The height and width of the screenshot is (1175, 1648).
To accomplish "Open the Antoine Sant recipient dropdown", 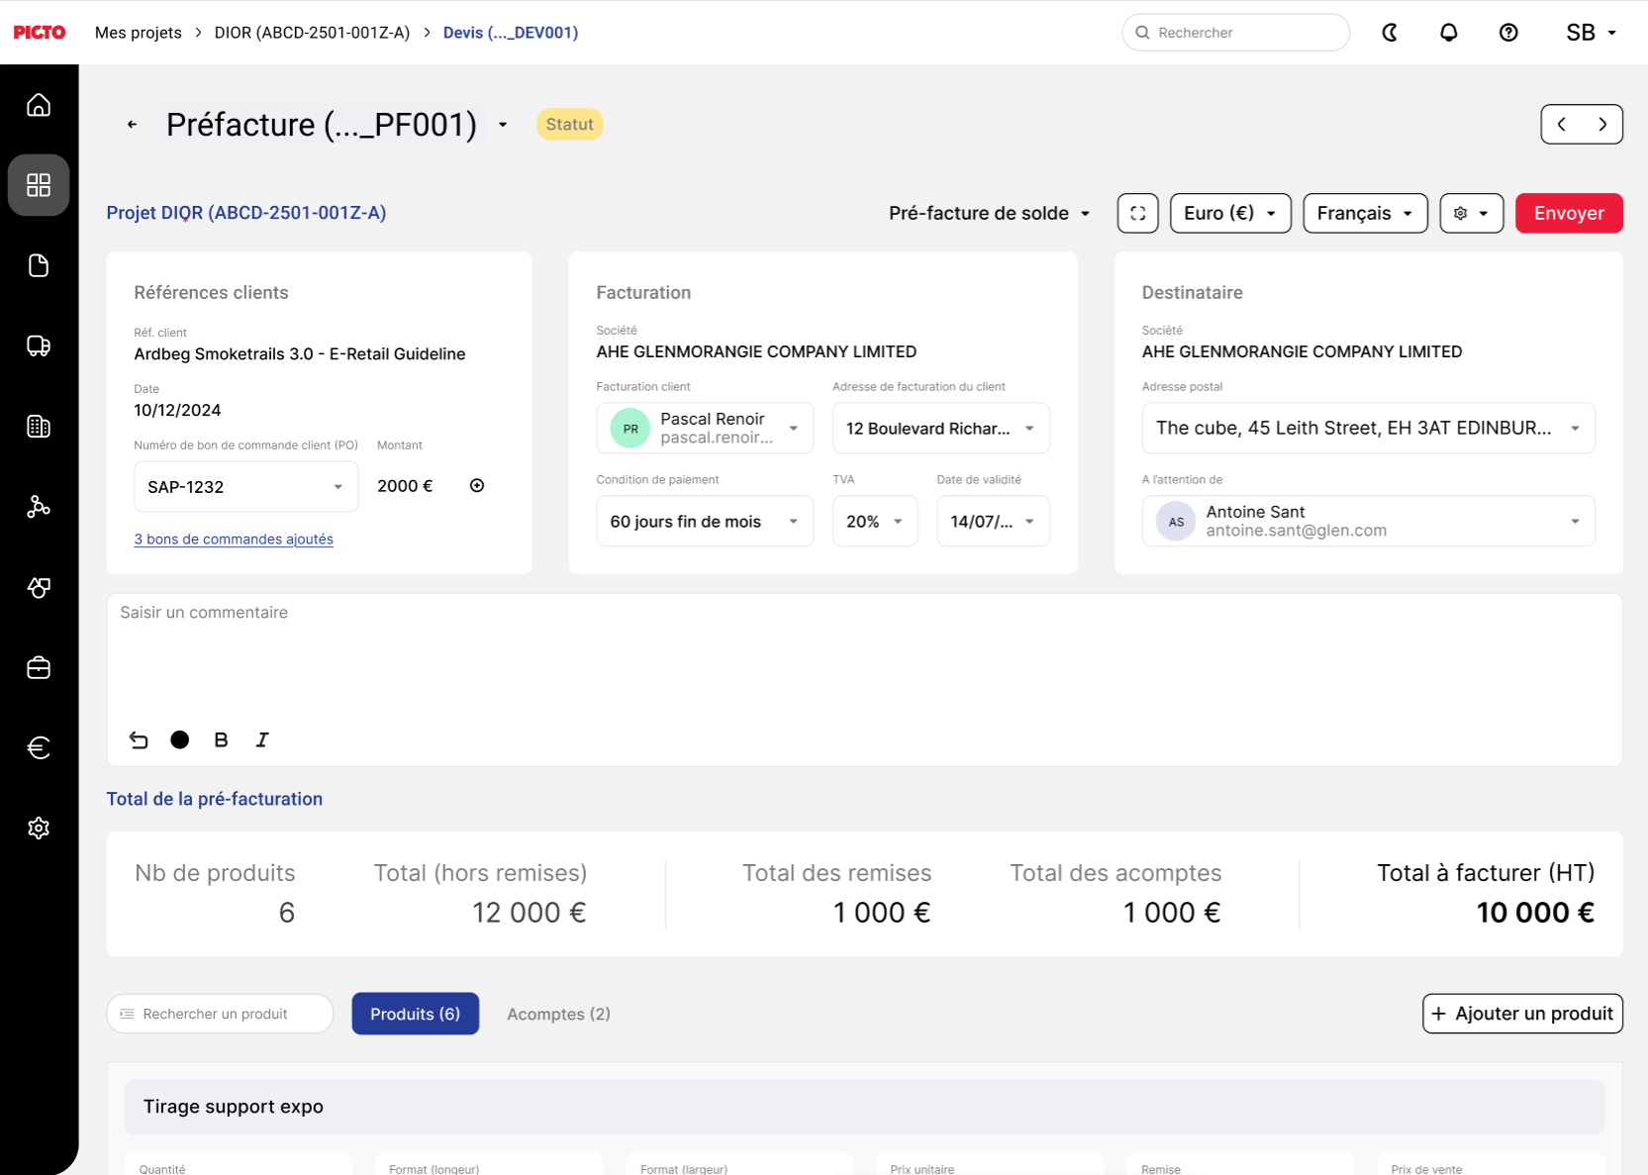I will click(1369, 522).
